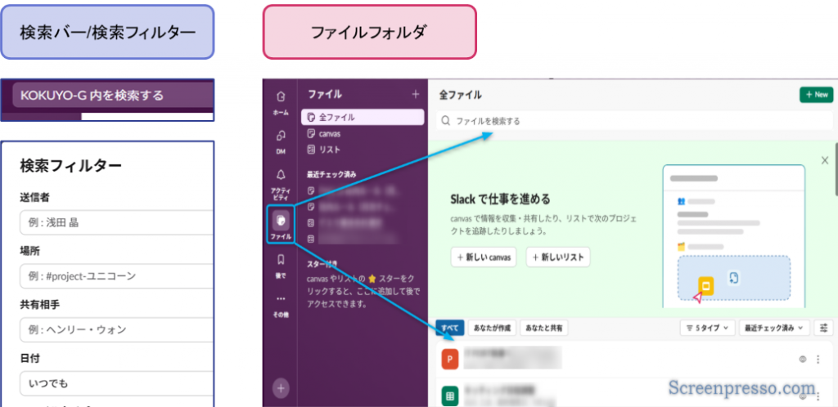The image size is (838, 407).
Task: Open the 日付 いつでも date dropdown
Action: coord(116,382)
